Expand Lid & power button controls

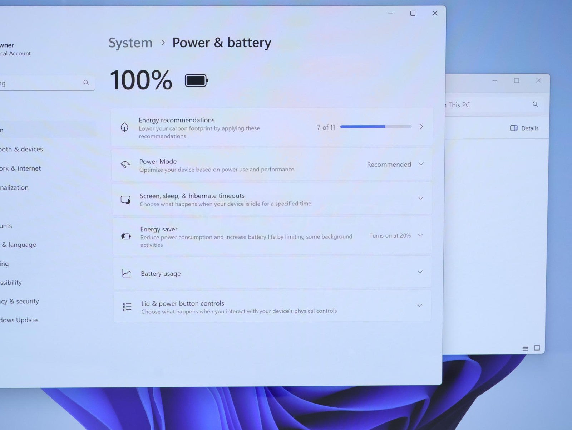pyautogui.click(x=420, y=306)
